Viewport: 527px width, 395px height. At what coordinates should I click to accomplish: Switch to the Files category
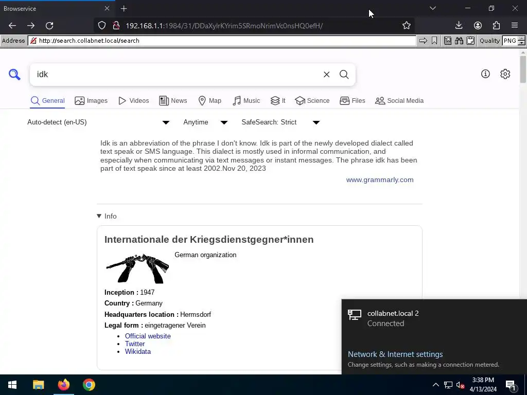click(352, 101)
